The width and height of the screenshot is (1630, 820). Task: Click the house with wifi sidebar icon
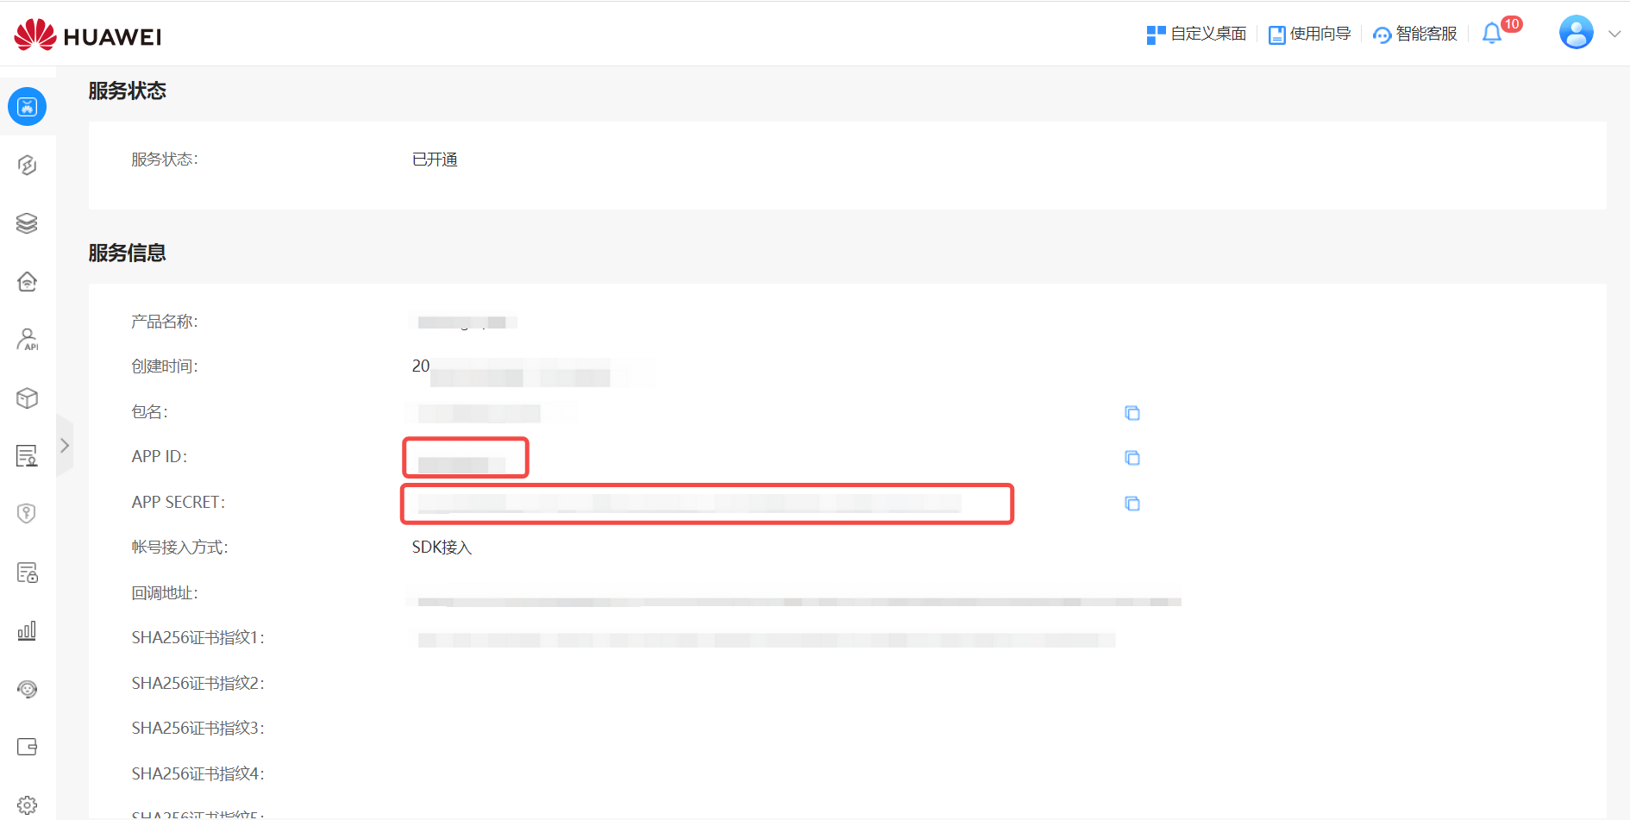[27, 282]
